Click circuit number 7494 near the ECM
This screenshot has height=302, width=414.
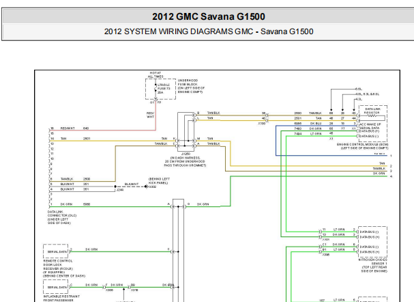click(298, 134)
